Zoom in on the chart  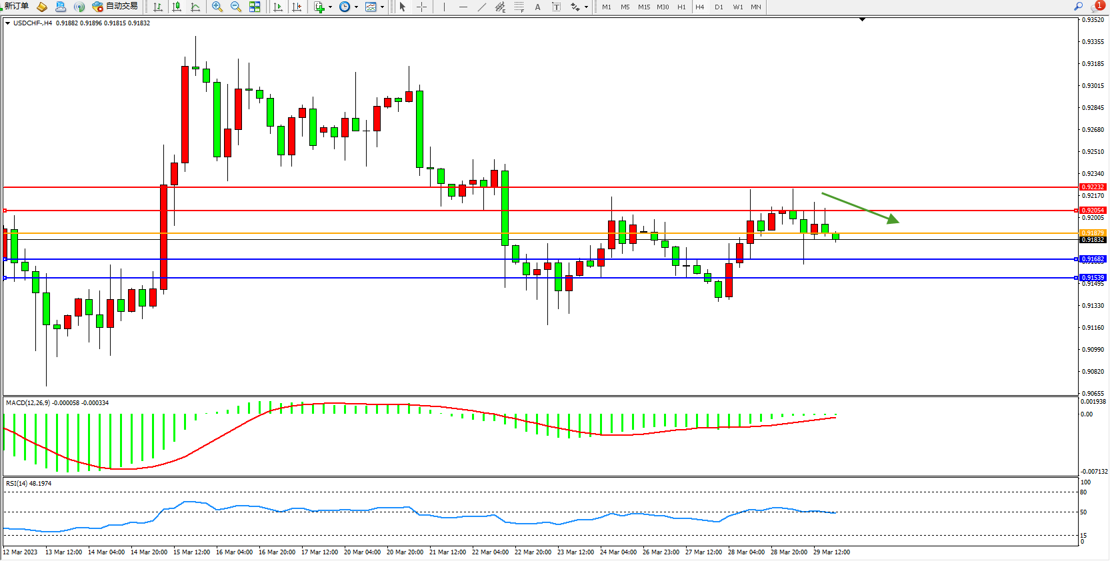click(x=217, y=7)
